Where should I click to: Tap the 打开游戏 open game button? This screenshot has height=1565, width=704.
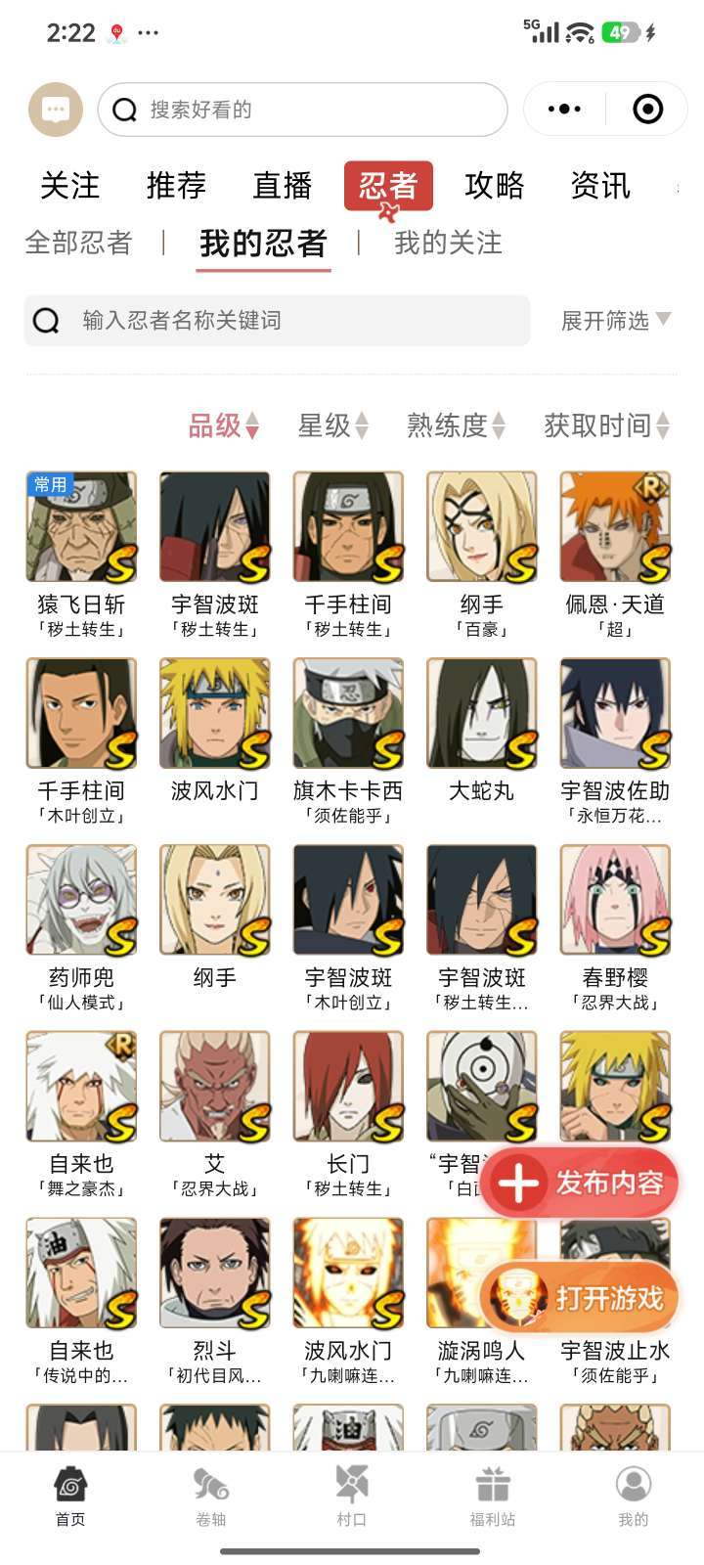[580, 1298]
